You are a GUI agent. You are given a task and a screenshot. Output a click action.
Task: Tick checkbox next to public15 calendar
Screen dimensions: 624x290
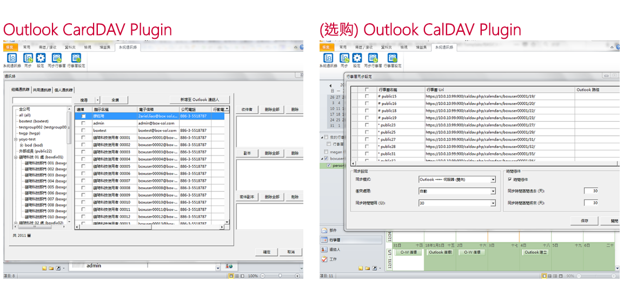(367, 96)
